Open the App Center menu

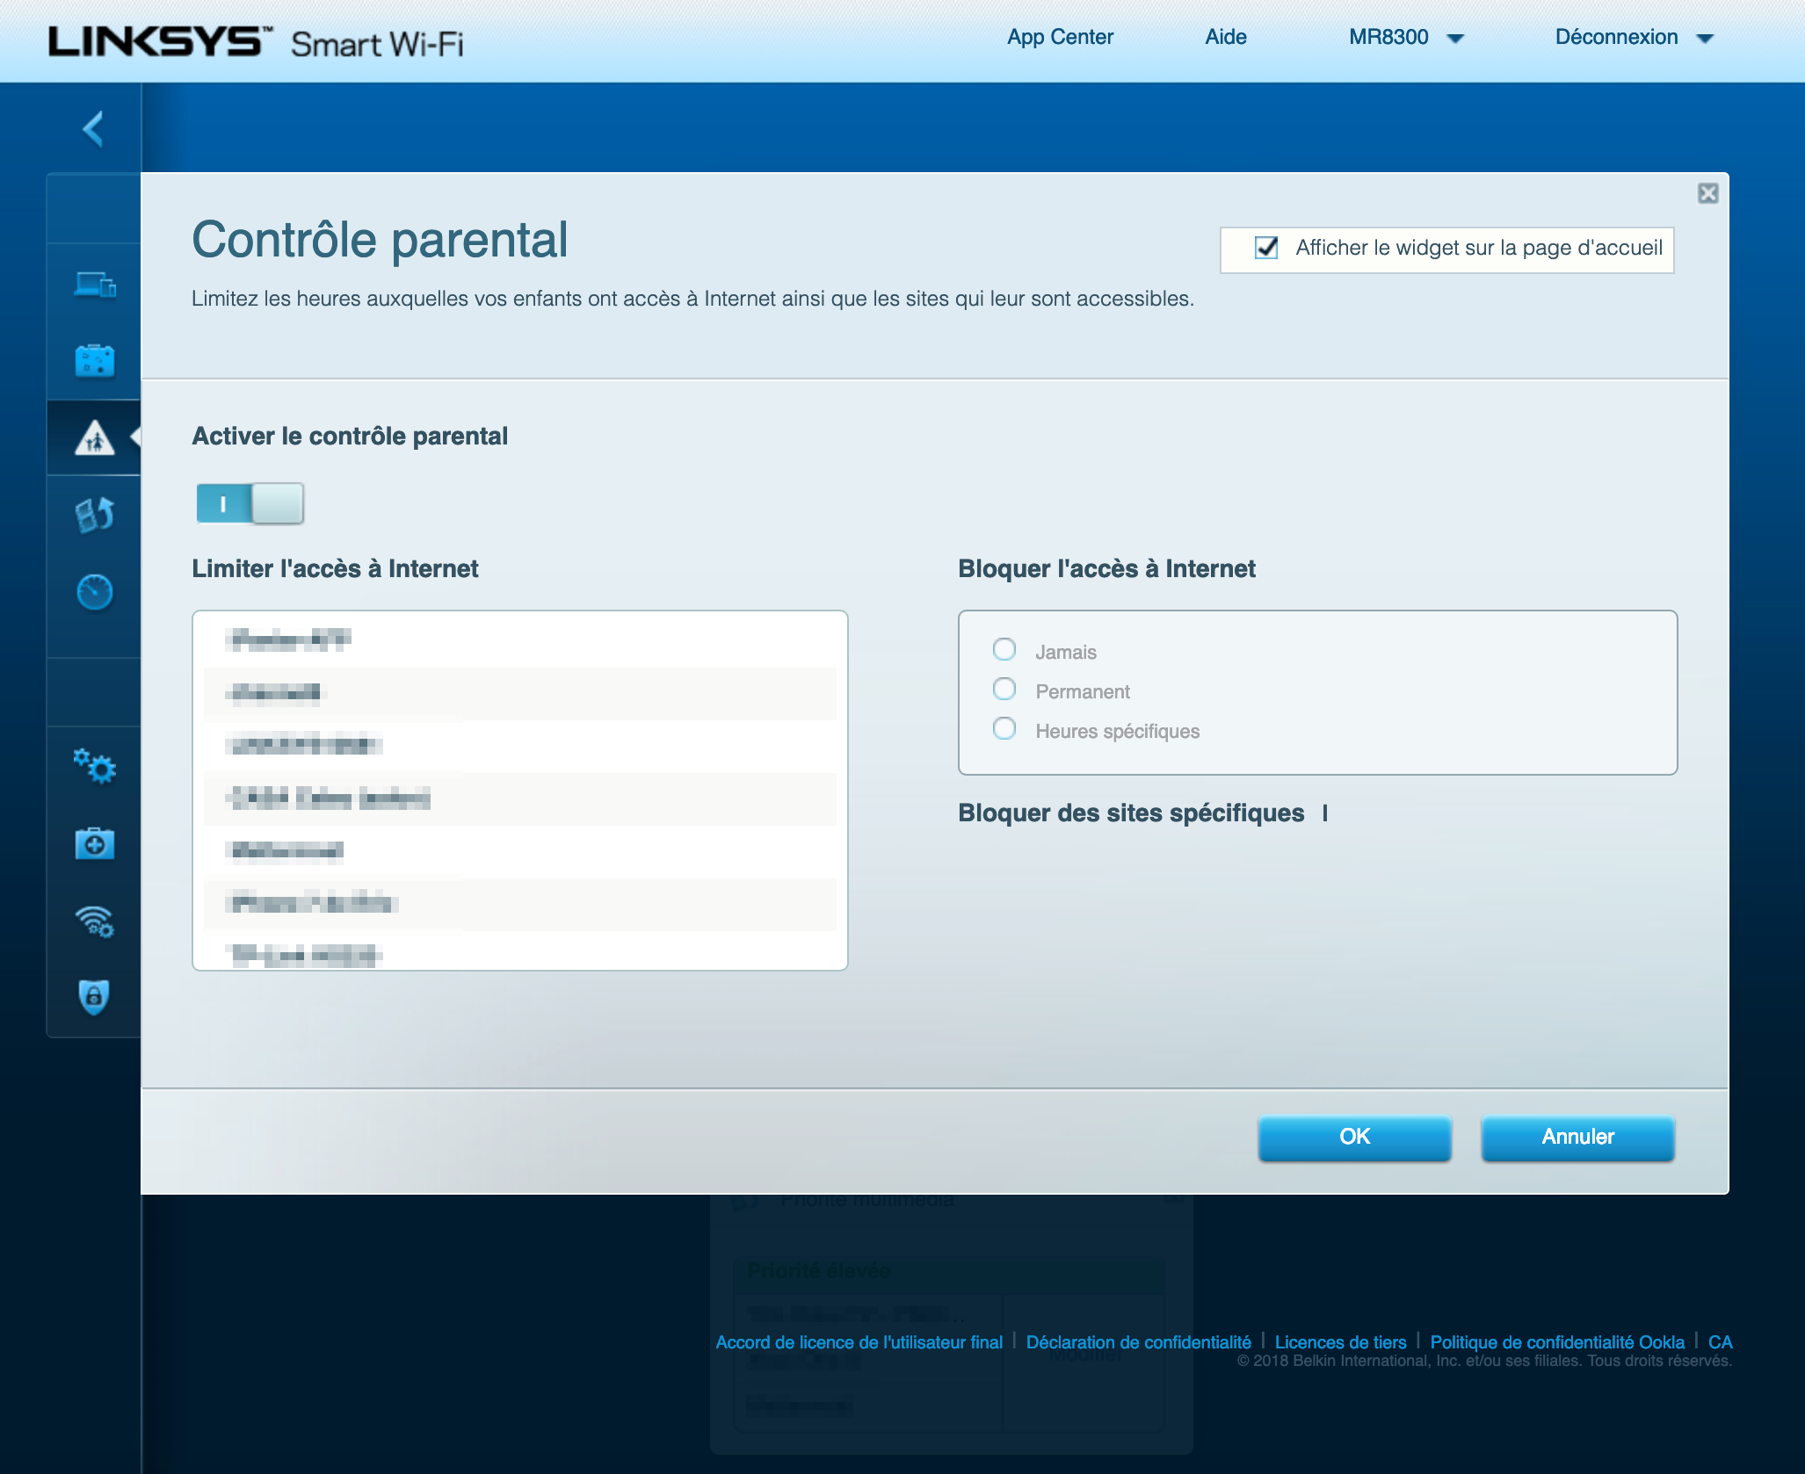(x=1060, y=37)
